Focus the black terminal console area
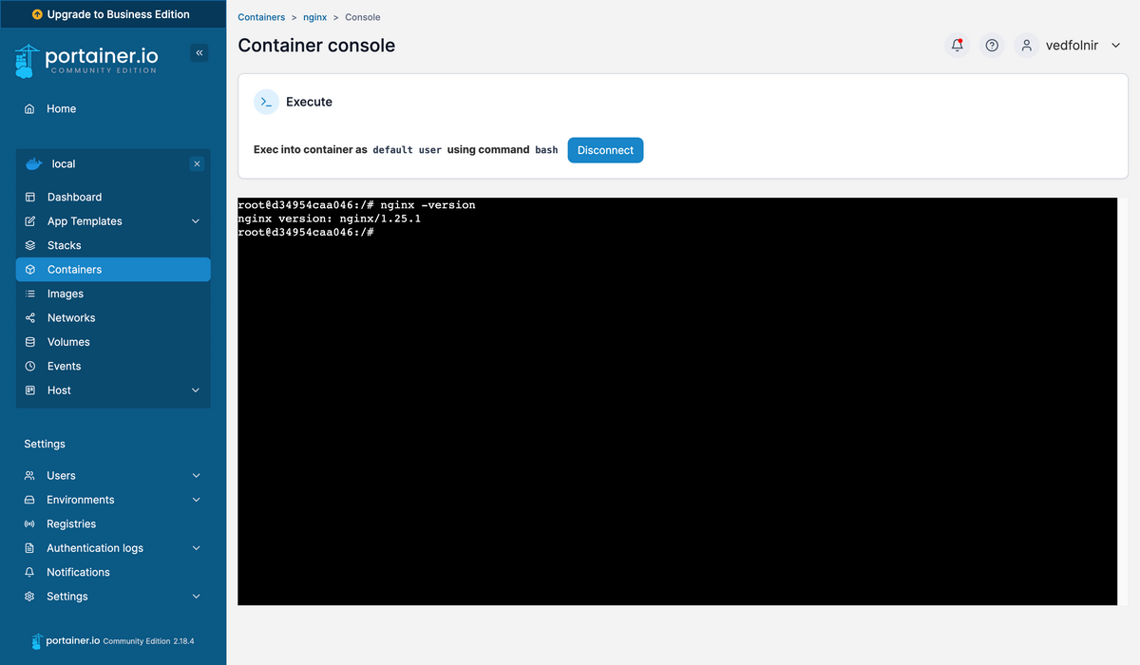Viewport: 1140px width, 665px height. tap(677, 401)
